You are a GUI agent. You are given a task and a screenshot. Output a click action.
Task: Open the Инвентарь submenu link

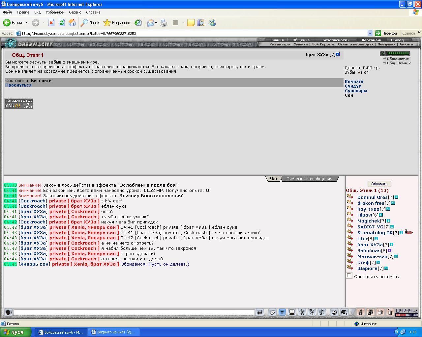coord(280,44)
